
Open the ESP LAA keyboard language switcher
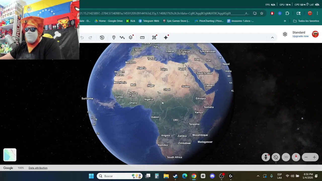[279, 176]
